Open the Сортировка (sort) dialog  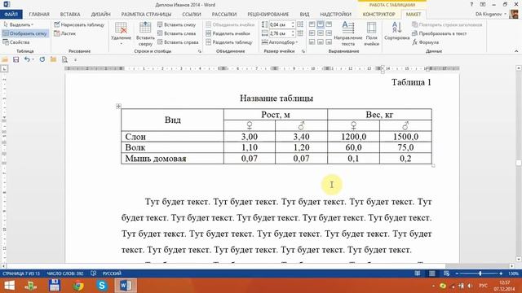click(x=397, y=31)
